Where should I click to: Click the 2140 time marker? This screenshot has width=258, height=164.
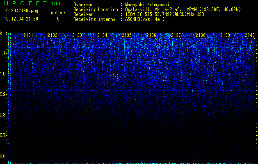tap(250, 35)
